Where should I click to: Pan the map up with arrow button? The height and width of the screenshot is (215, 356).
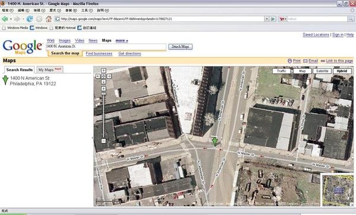coord(103,70)
